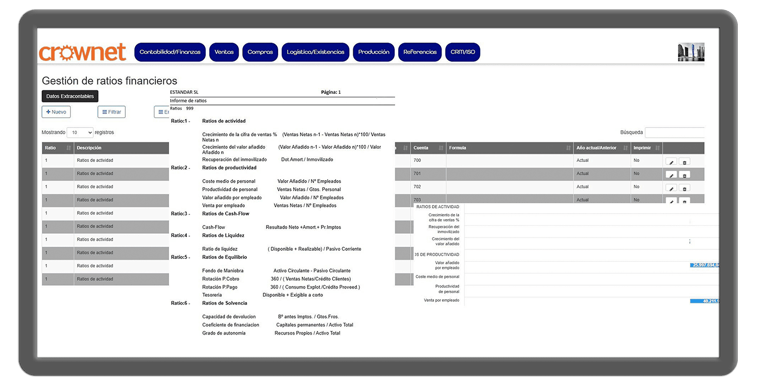Delete the account 702 record
The image size is (757, 385).
click(x=684, y=188)
